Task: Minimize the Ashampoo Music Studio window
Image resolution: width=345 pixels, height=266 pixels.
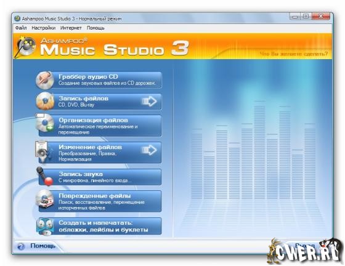Action: (x=295, y=17)
